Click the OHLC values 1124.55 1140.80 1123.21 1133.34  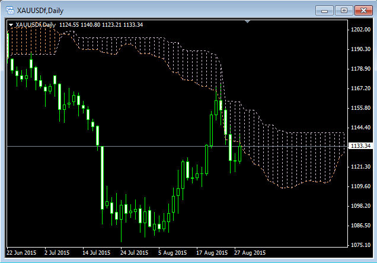(101, 25)
